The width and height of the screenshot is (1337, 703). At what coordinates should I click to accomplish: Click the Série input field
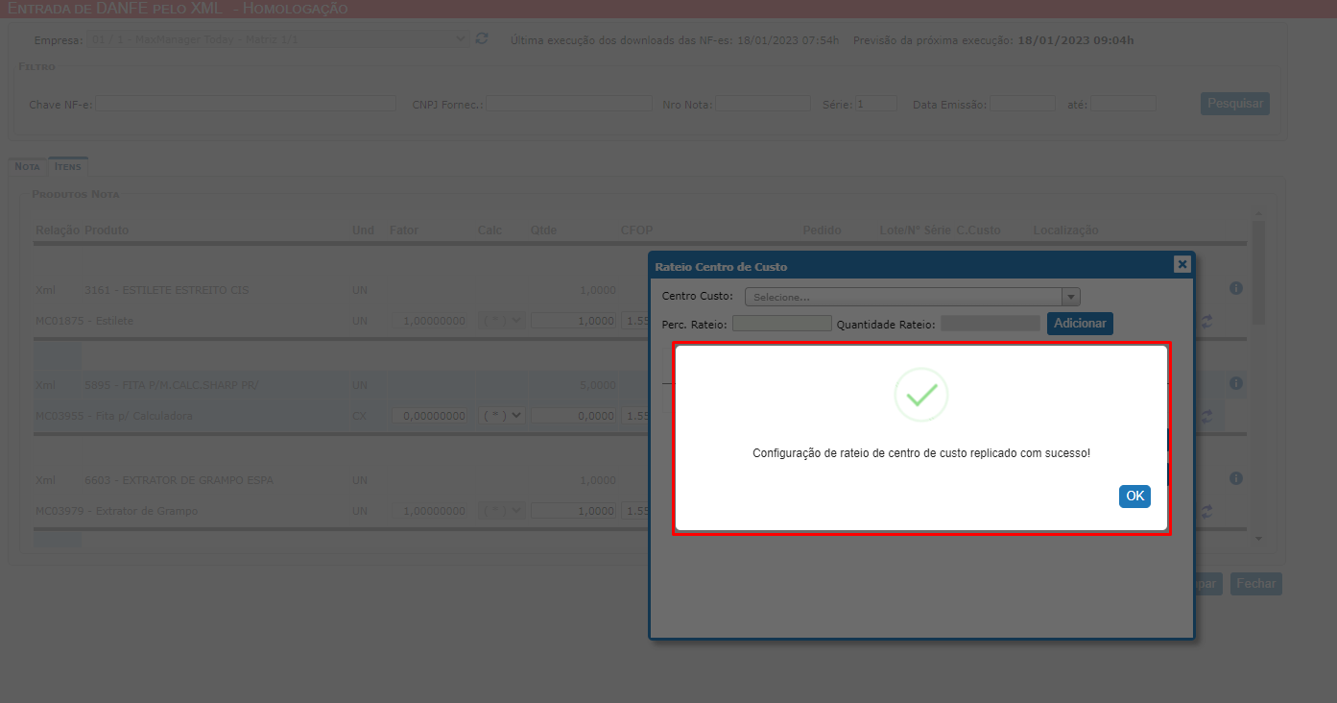875,104
